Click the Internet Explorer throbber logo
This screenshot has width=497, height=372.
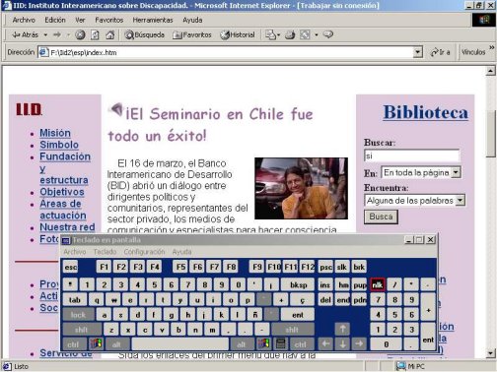(483, 20)
